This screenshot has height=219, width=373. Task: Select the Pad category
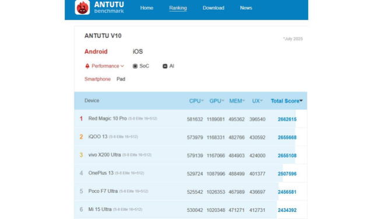[121, 79]
